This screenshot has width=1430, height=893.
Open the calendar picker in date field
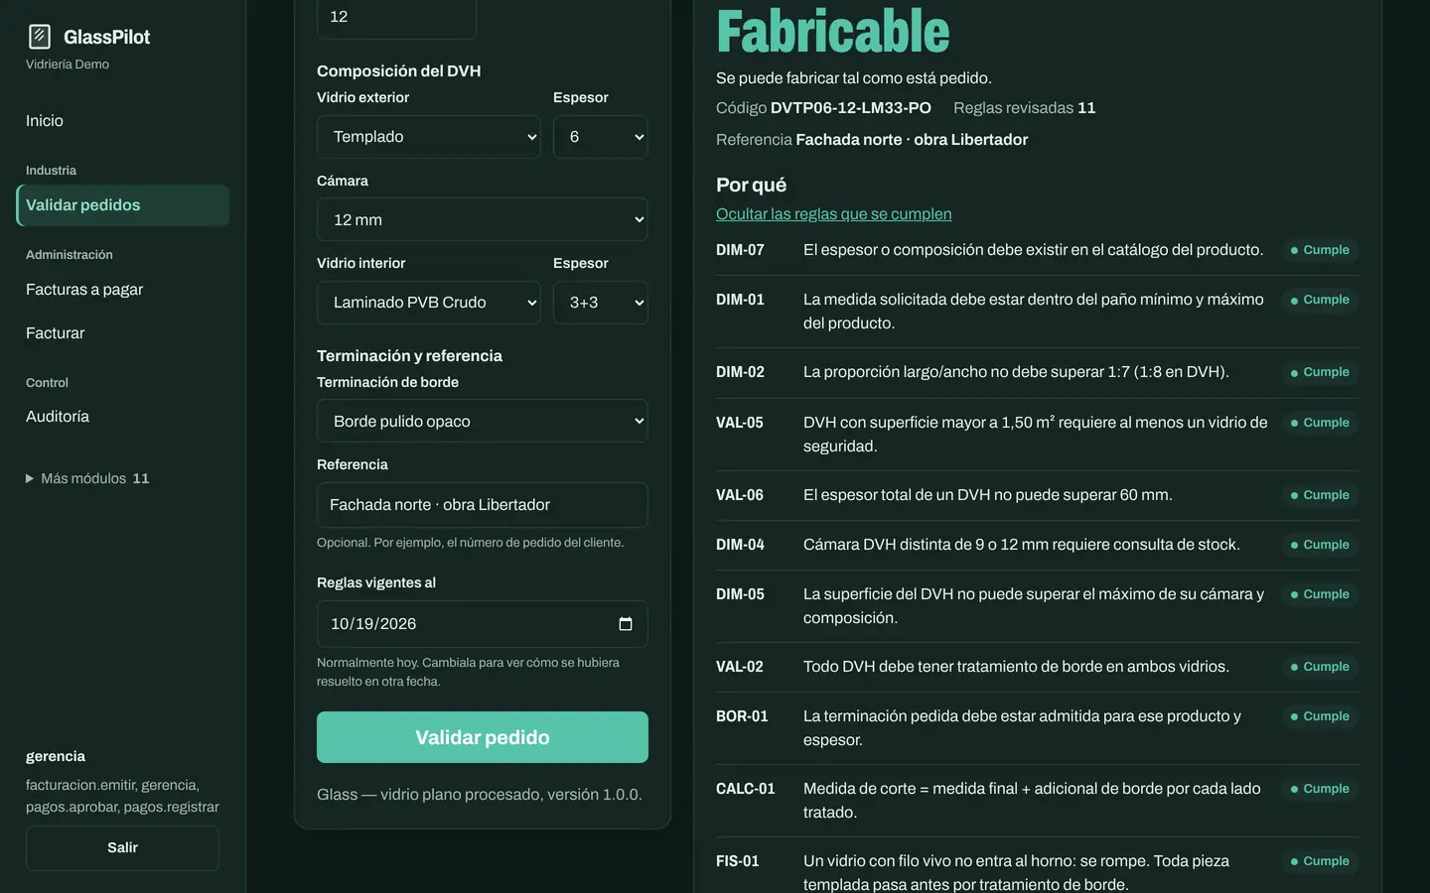pyautogui.click(x=626, y=624)
